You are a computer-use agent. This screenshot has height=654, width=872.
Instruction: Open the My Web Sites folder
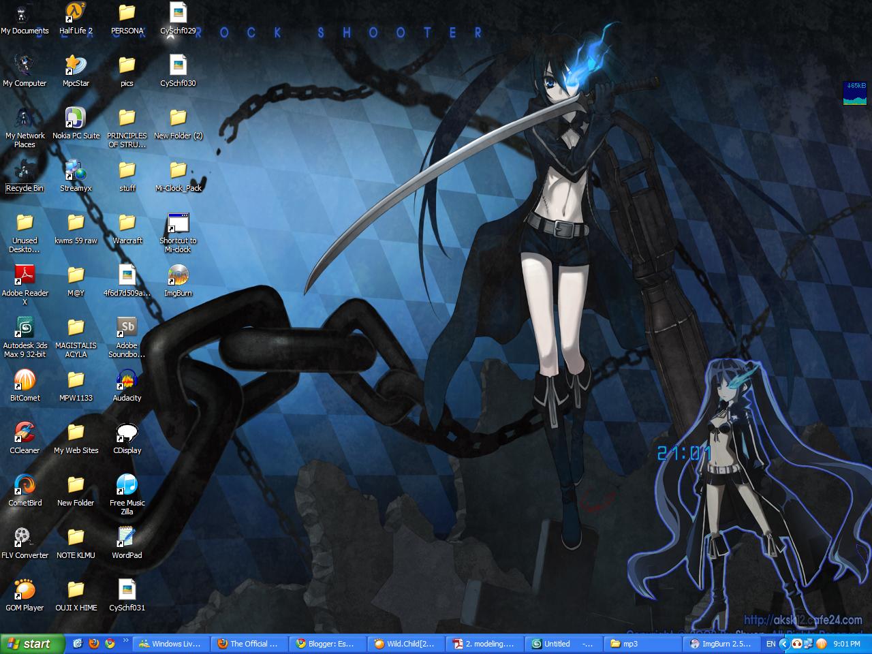(76, 439)
